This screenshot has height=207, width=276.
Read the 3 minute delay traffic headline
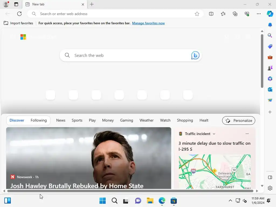click(214, 146)
